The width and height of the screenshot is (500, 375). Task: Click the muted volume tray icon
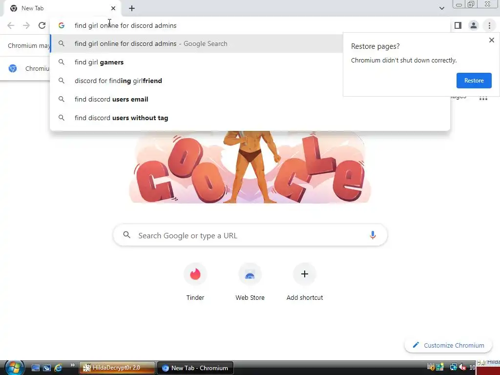(x=462, y=368)
